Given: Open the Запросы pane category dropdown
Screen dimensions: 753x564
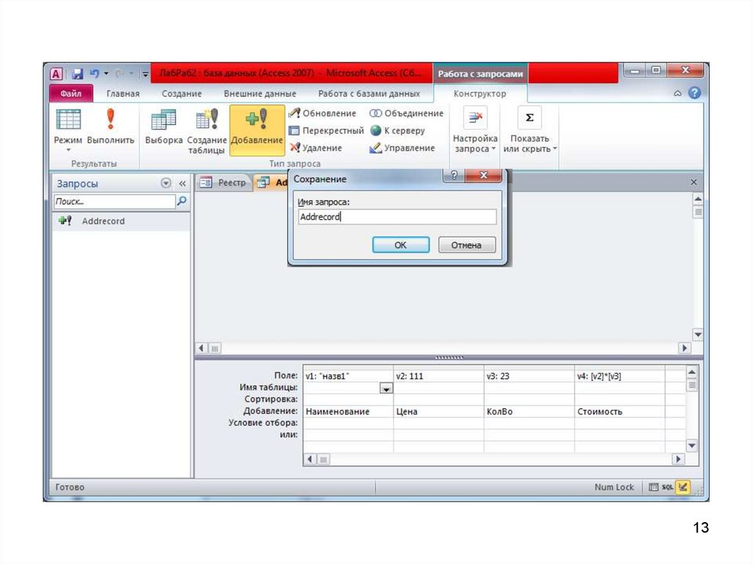Looking at the screenshot, I should (165, 184).
